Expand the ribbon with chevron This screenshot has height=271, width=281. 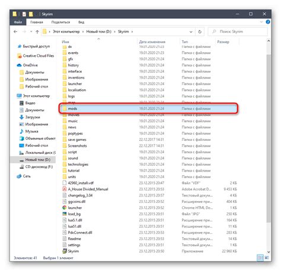[x=261, y=22]
